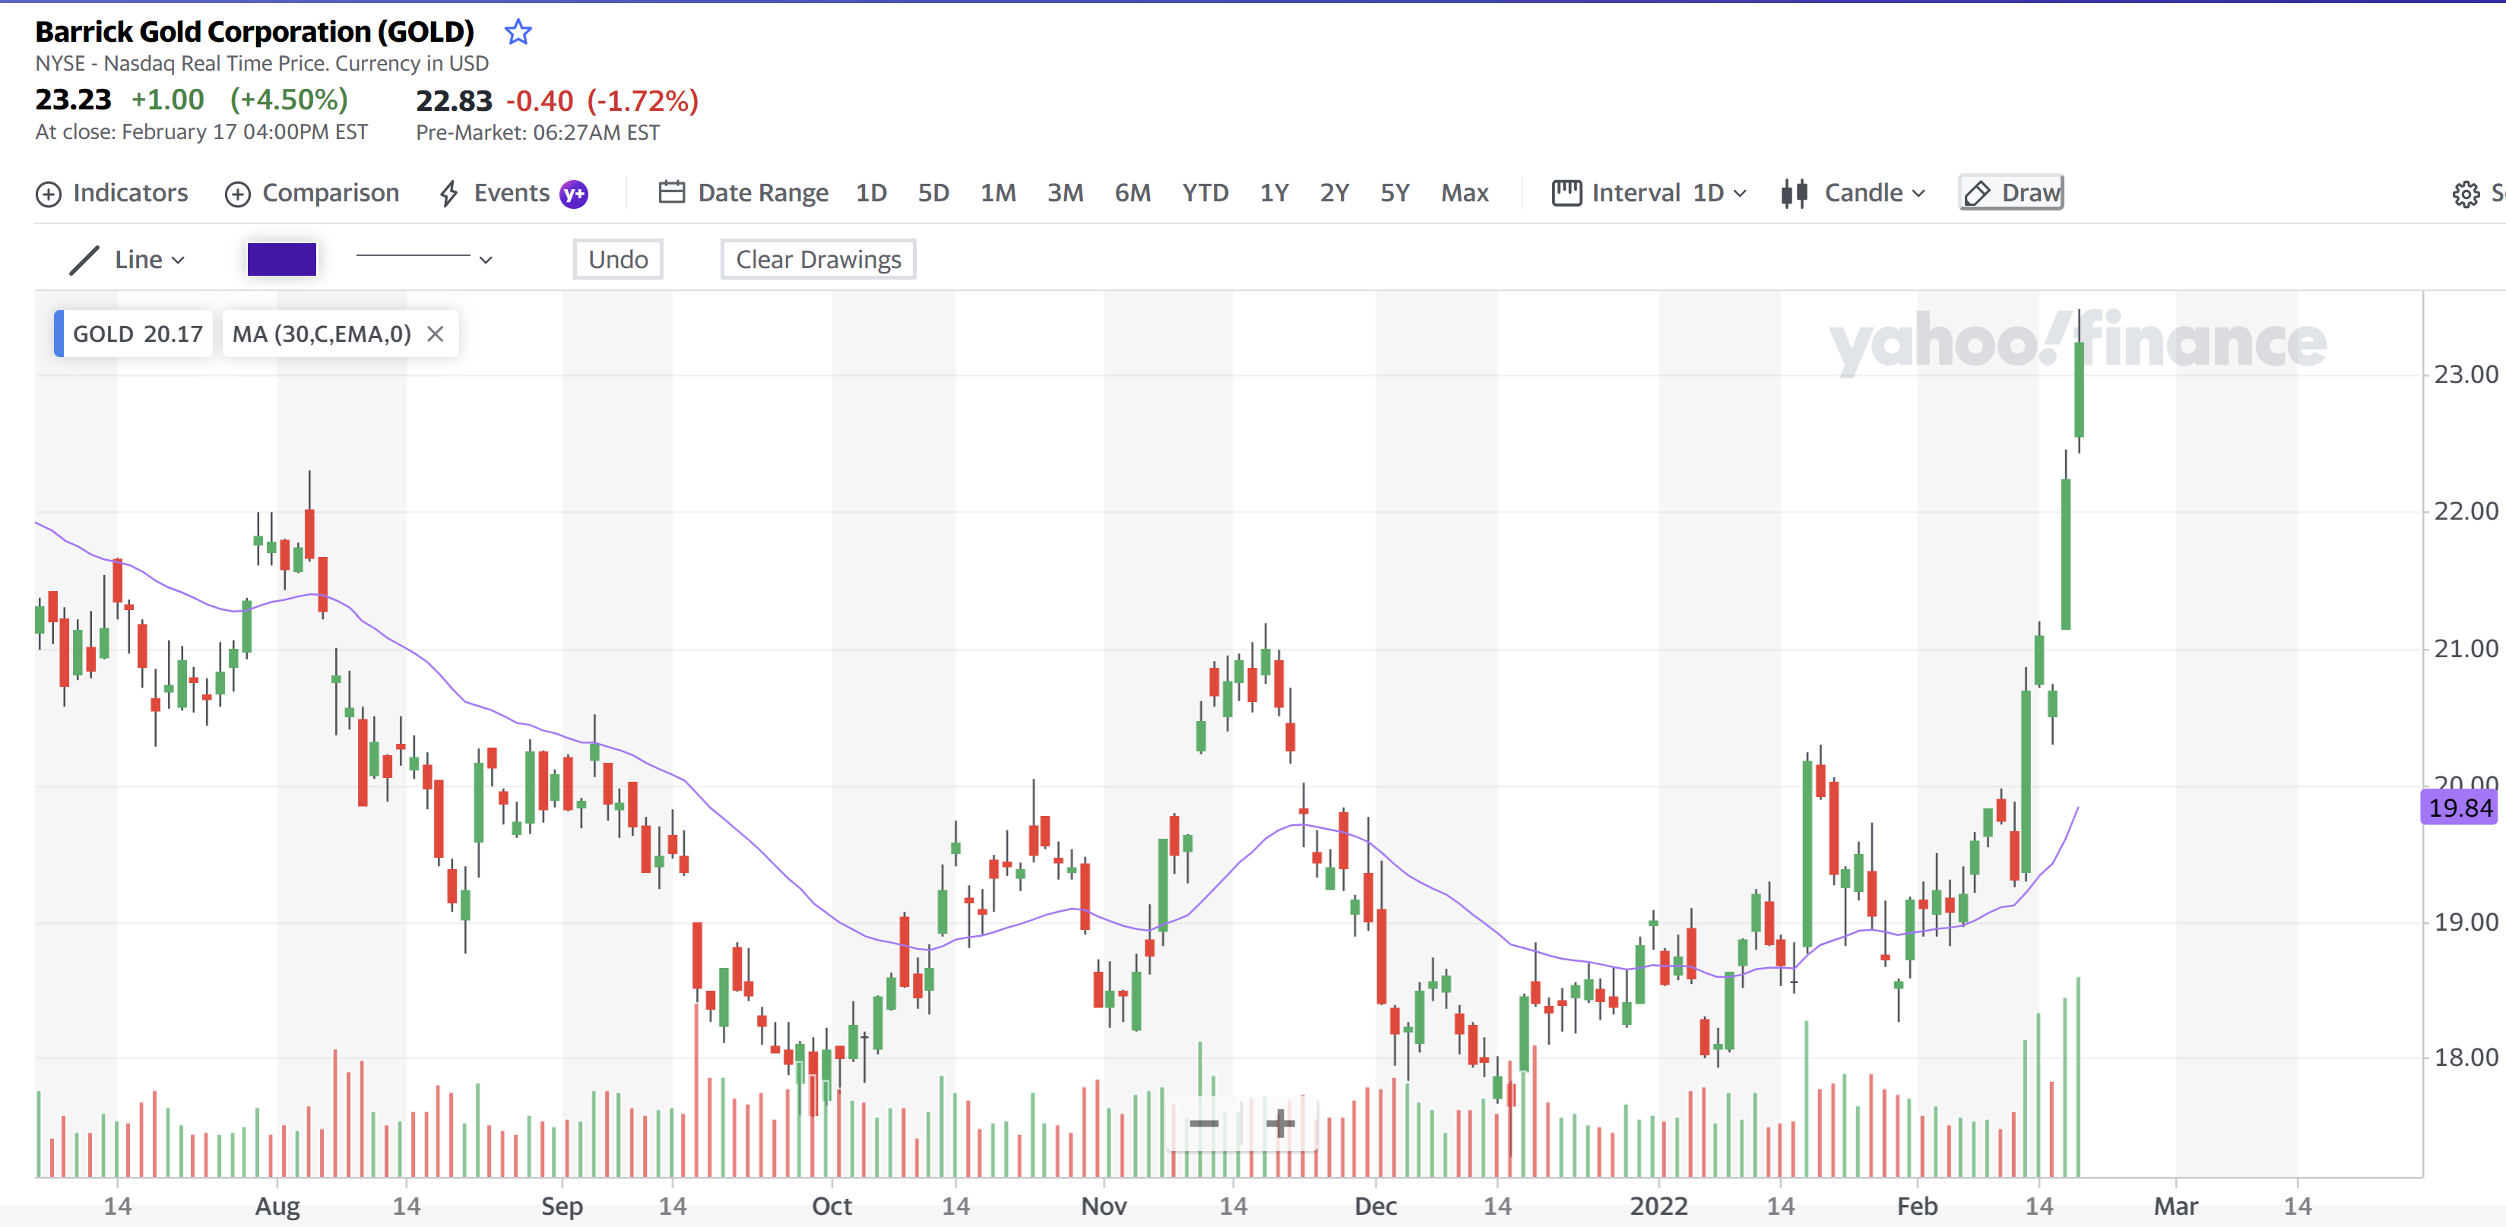Image resolution: width=2506 pixels, height=1227 pixels.
Task: Select the Max range
Action: tap(1464, 194)
